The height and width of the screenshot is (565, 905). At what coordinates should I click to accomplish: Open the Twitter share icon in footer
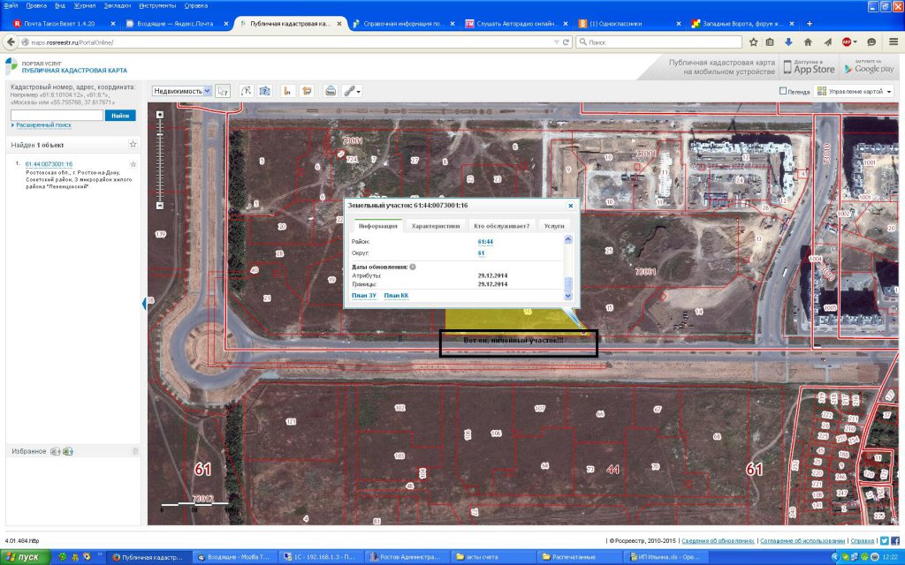(x=884, y=541)
